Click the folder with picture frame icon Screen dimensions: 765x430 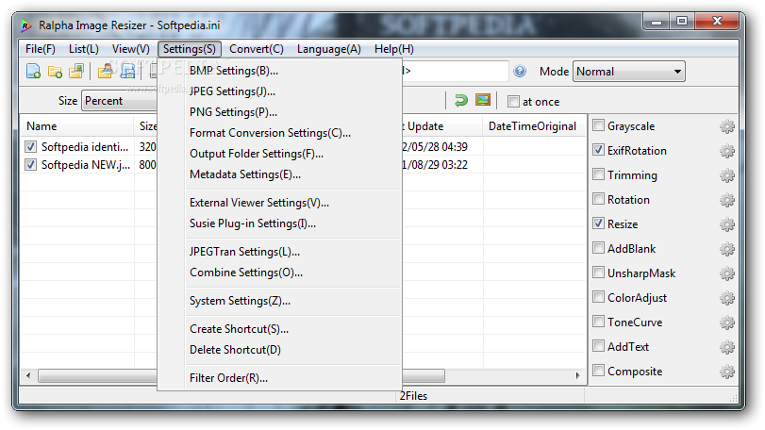click(x=76, y=71)
